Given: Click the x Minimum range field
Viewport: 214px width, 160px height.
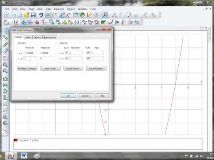Looking at the screenshot, I should click(x=30, y=53).
